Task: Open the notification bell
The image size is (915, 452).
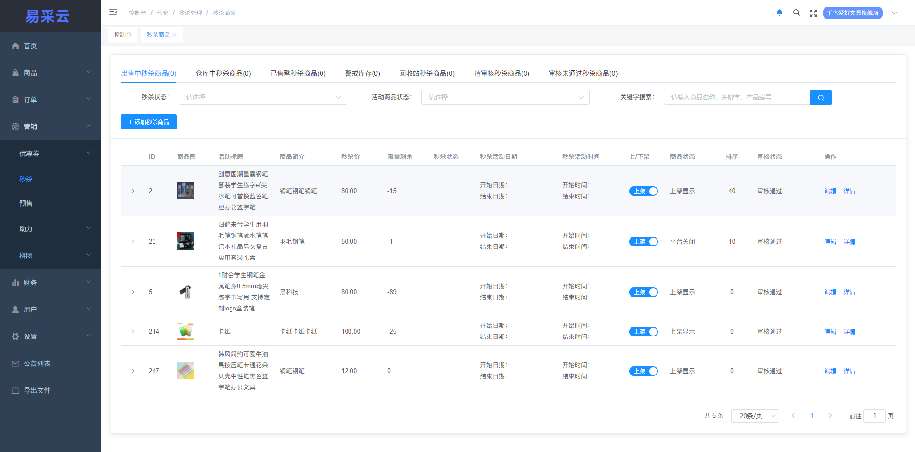Action: click(x=779, y=12)
